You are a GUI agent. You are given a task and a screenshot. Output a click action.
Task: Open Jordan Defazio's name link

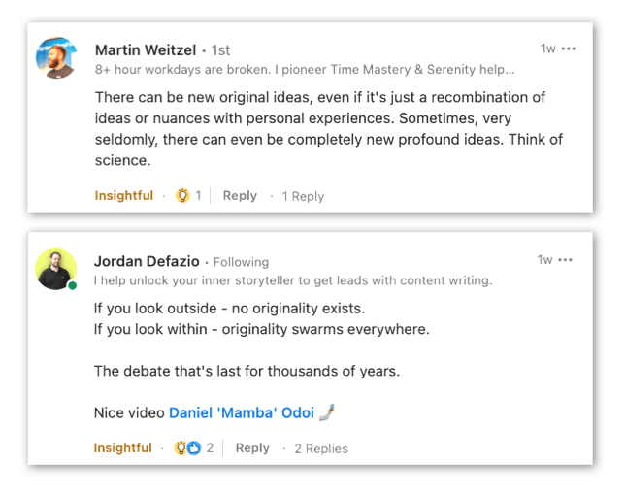pyautogui.click(x=147, y=261)
